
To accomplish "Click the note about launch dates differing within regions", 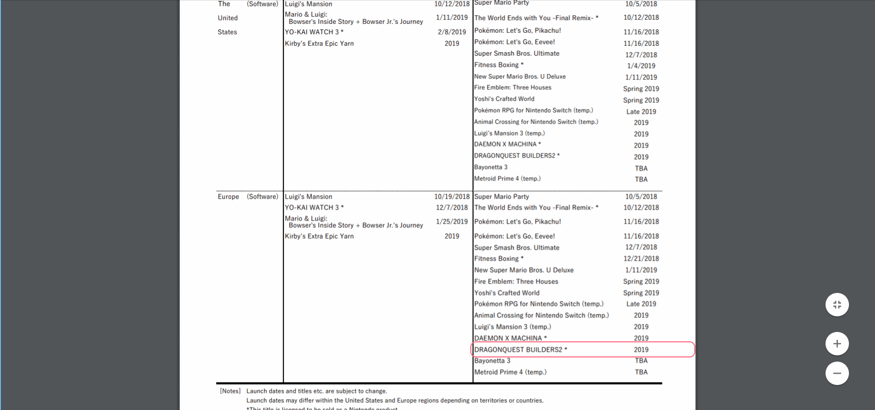I will 395,401.
